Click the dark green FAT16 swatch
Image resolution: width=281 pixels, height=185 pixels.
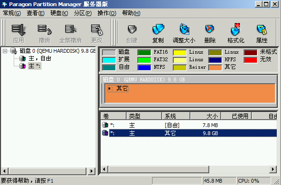click(x=144, y=53)
